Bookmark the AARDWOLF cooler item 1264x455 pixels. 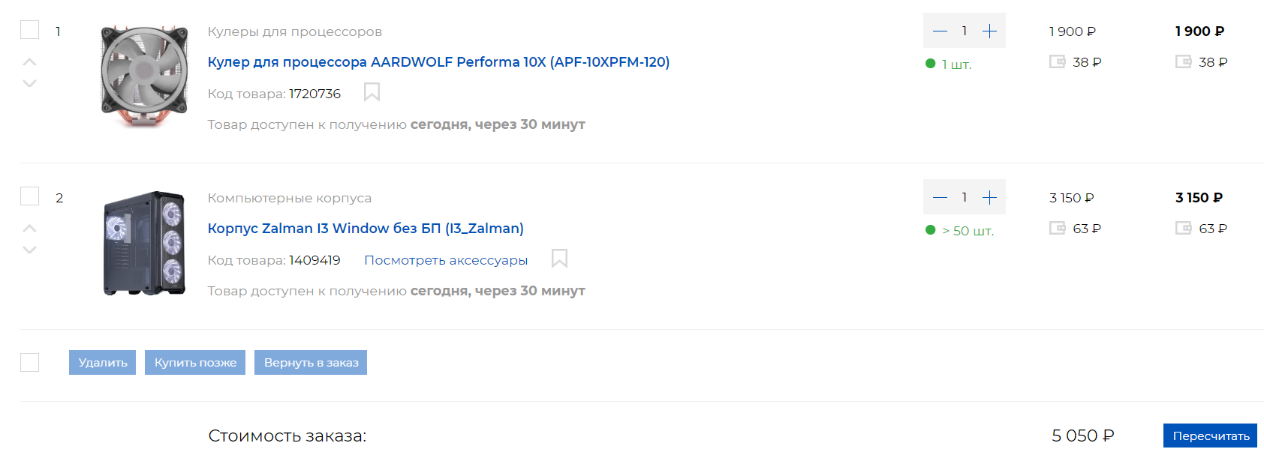click(372, 92)
